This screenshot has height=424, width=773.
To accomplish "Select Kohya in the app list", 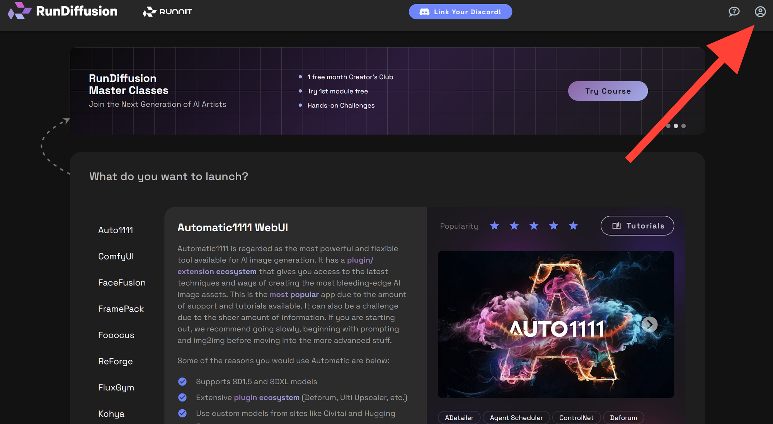I will point(111,414).
